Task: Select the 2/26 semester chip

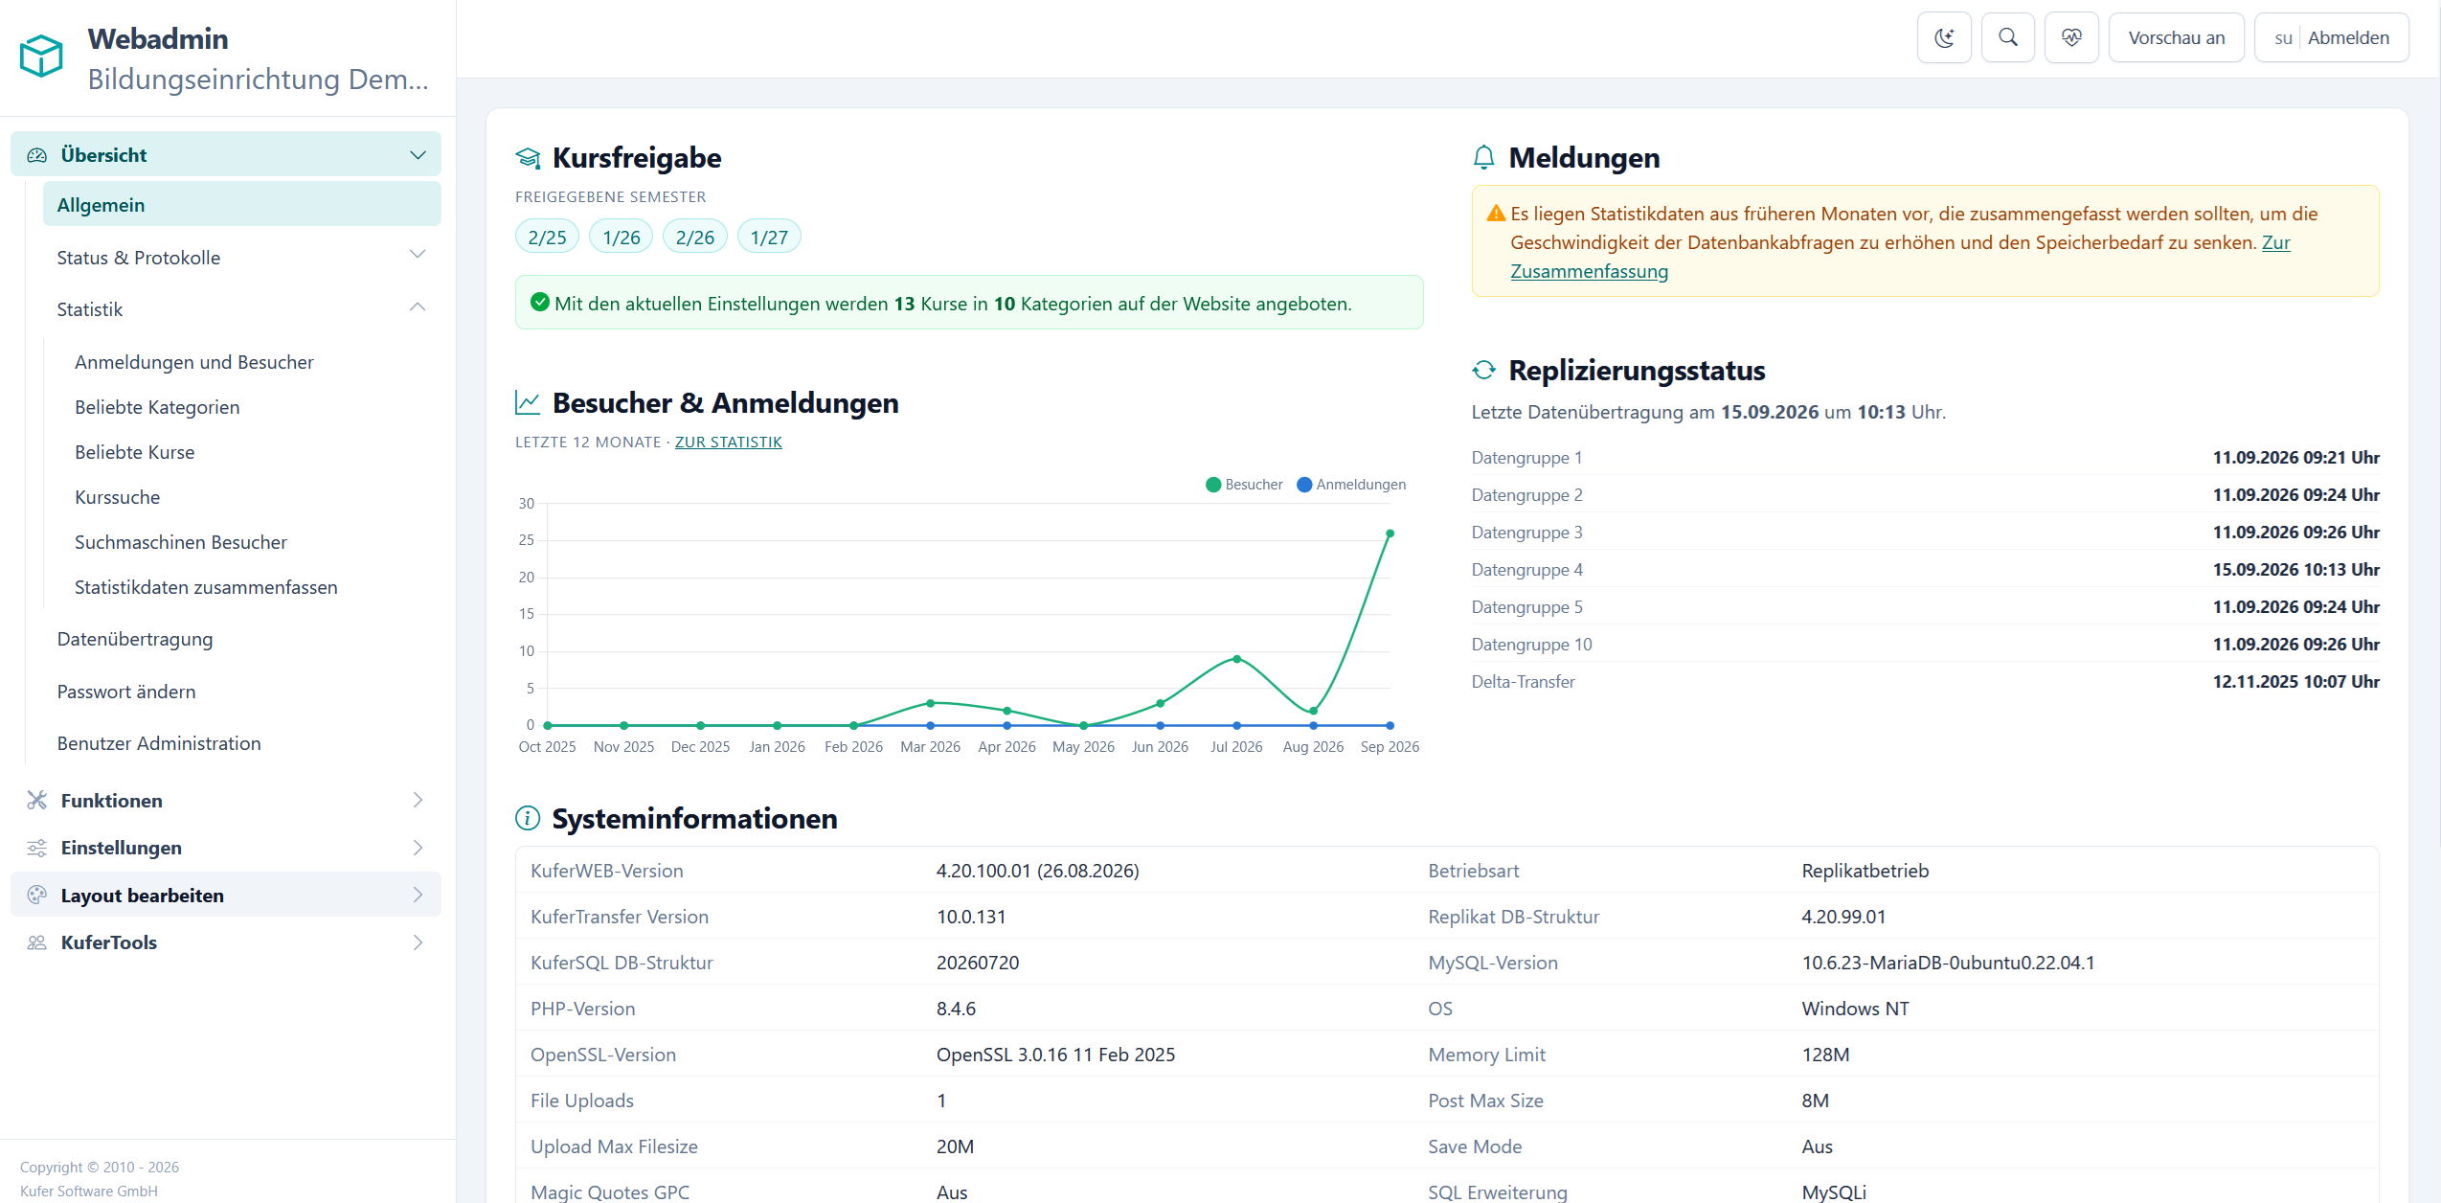Action: (694, 237)
